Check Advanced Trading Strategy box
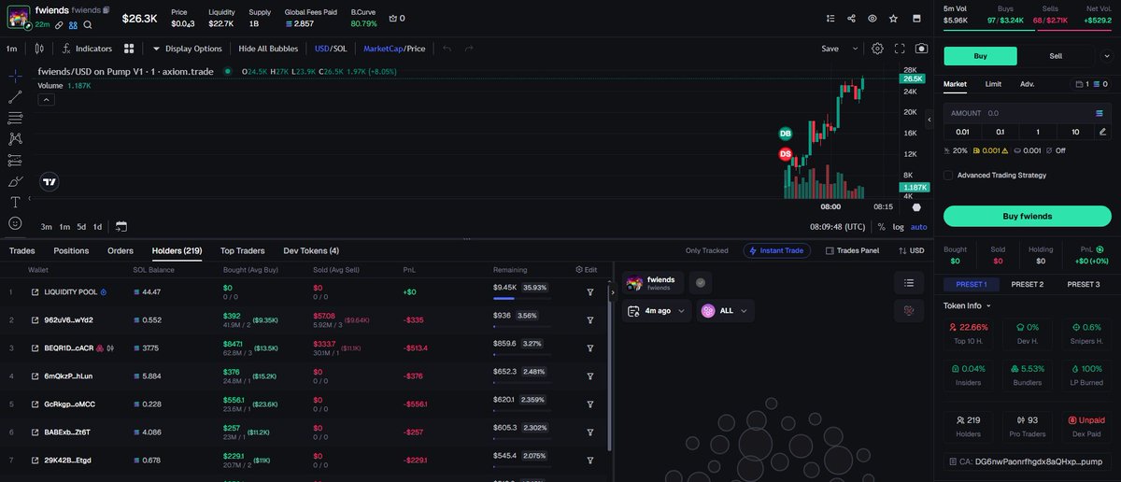Image resolution: width=1121 pixels, height=482 pixels. point(948,175)
